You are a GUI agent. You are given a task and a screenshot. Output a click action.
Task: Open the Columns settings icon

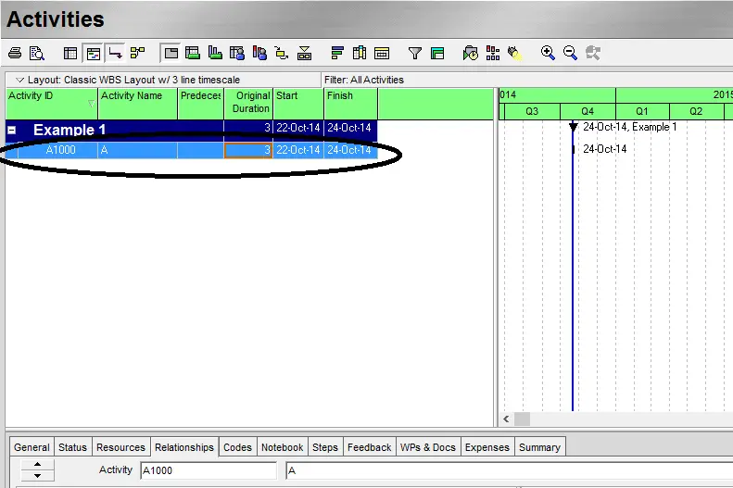point(360,53)
